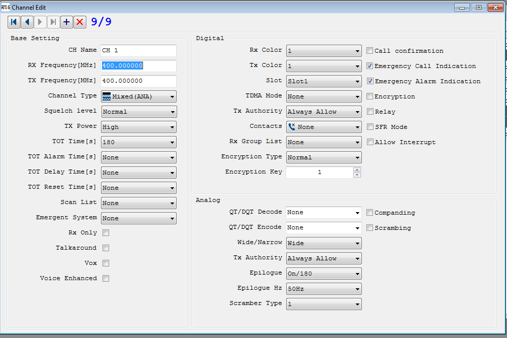Go to the previous channel record
Image resolution: width=507 pixels, height=338 pixels.
pyautogui.click(x=27, y=22)
